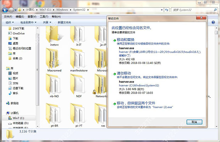Select 音乐 library

[13, 93]
